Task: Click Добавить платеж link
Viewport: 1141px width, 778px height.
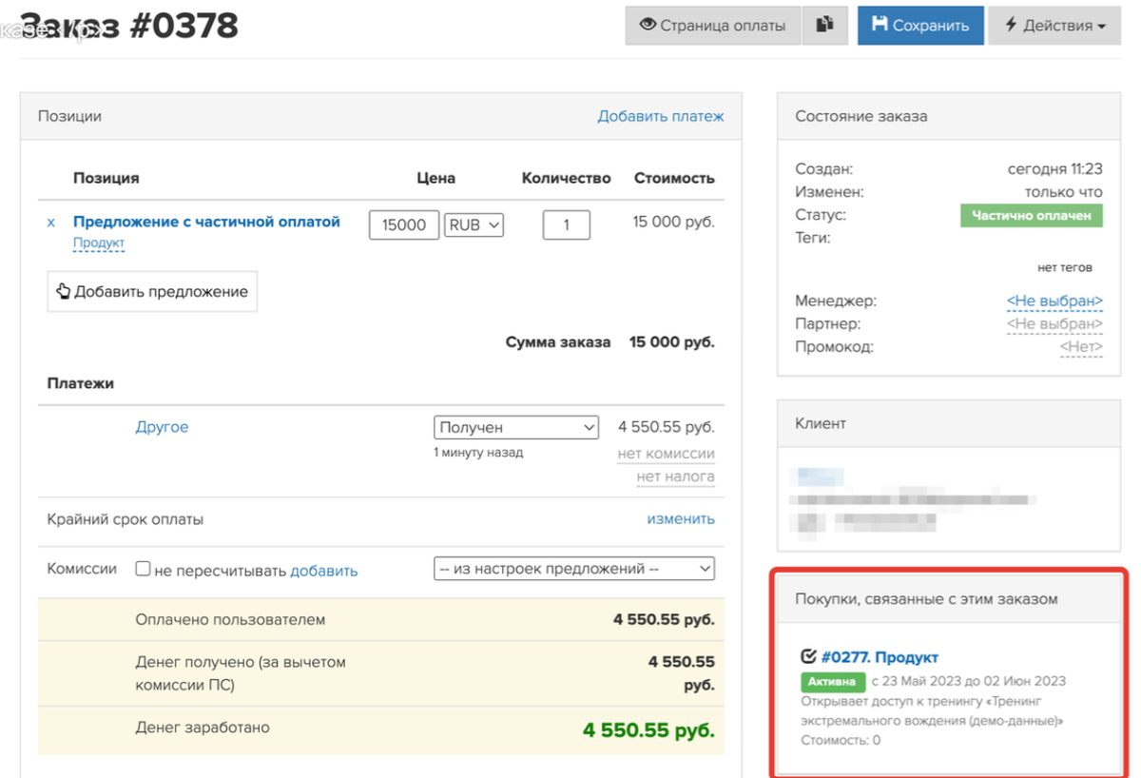Action: click(x=660, y=116)
